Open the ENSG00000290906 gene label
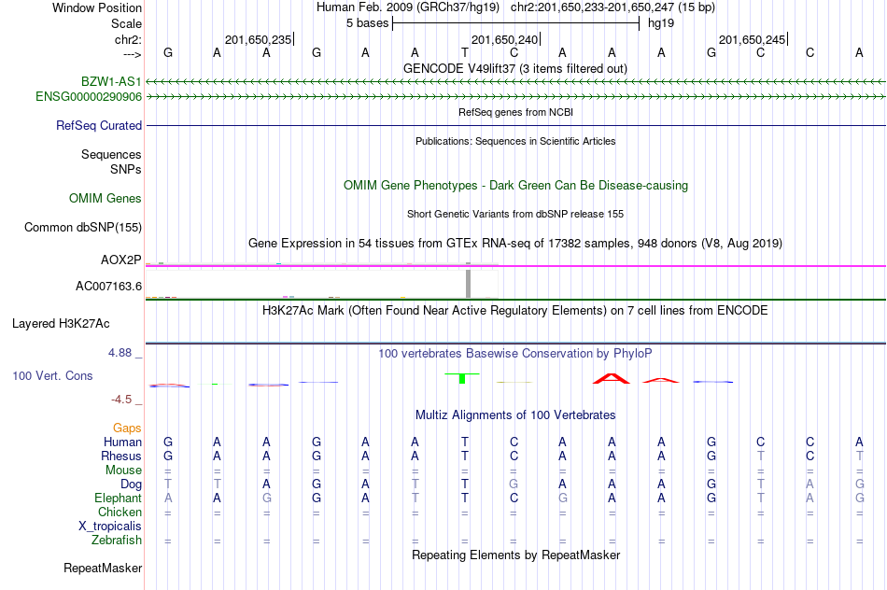The image size is (887, 590). point(89,97)
